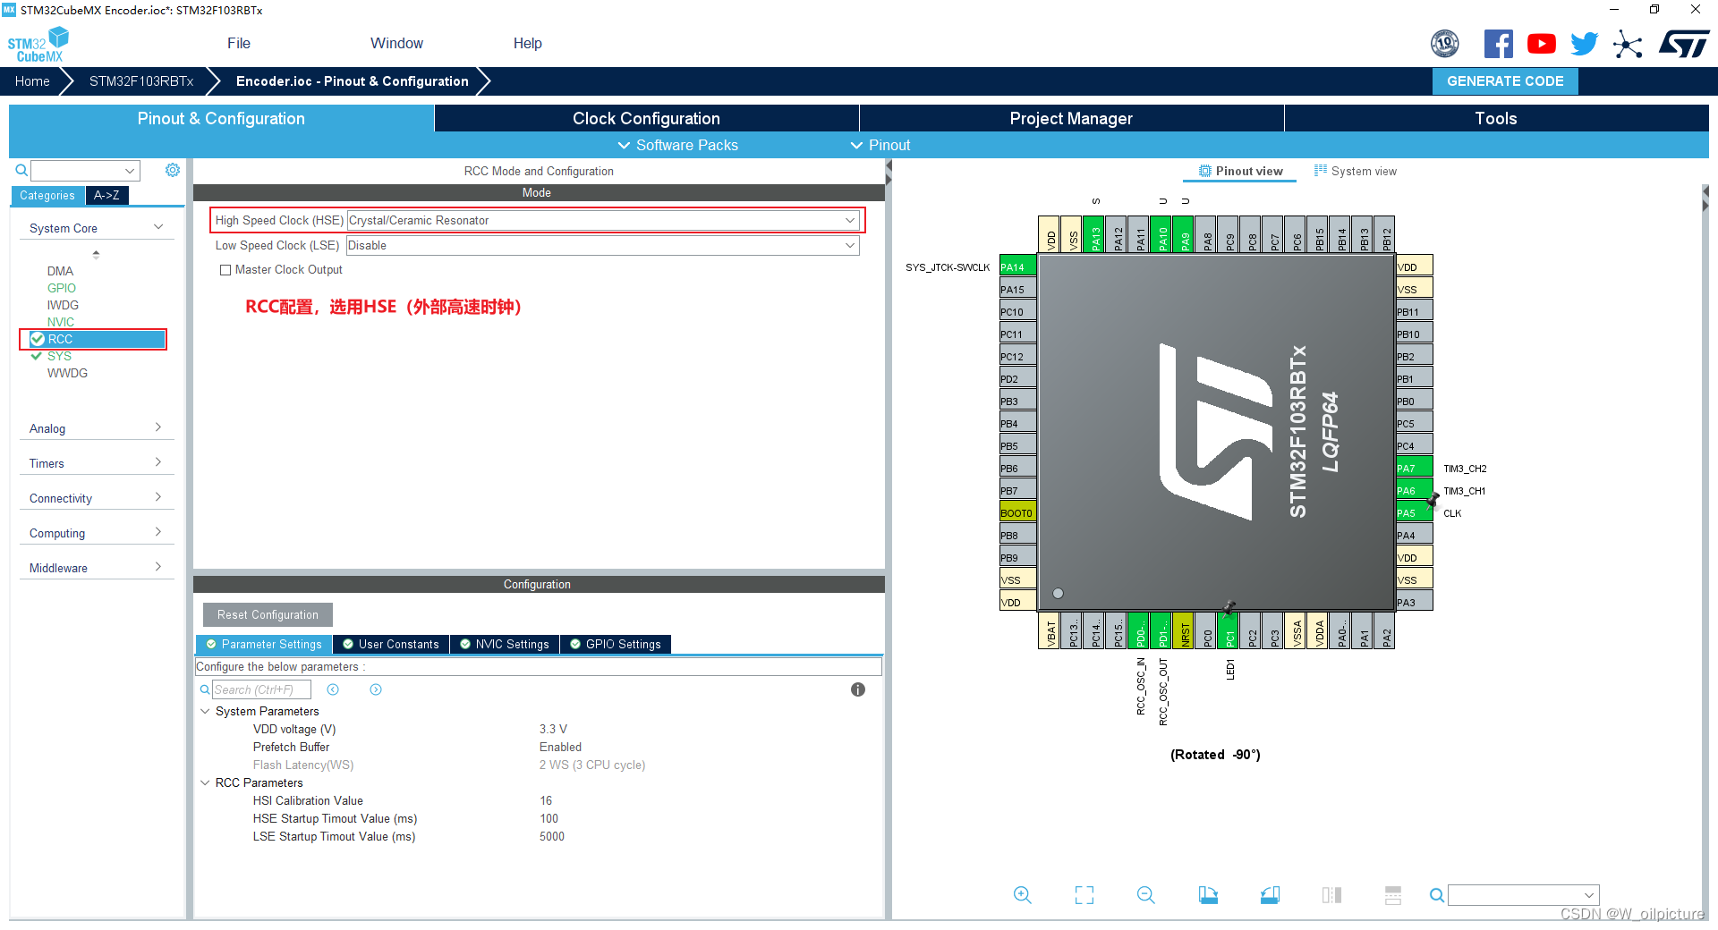The image size is (1718, 930).
Task: Collapse the RCC Parameters group
Action: [205, 782]
